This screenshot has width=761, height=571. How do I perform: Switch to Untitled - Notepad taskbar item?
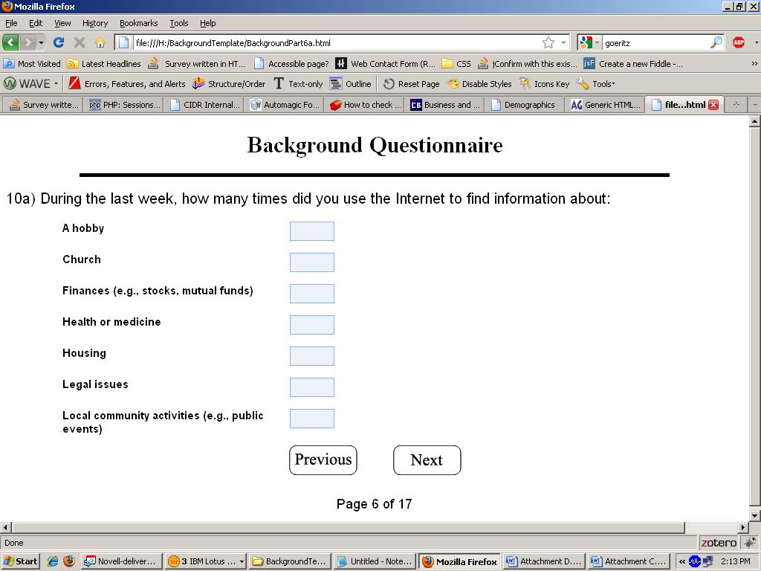pyautogui.click(x=375, y=561)
